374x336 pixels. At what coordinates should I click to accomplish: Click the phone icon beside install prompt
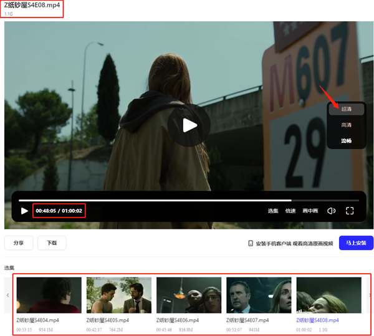(x=251, y=244)
